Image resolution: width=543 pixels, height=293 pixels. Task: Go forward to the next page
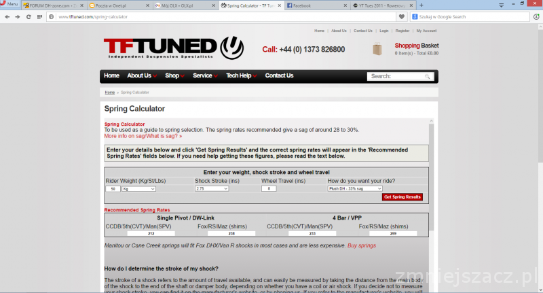pos(18,16)
